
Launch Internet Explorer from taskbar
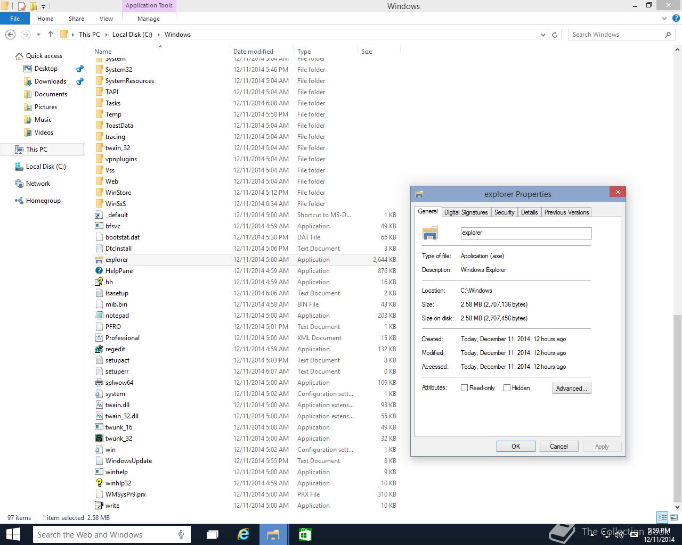(x=243, y=534)
